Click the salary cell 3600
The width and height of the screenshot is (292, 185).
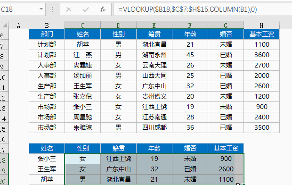point(262,55)
